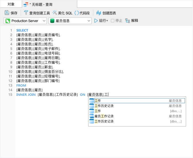Click the [工作编号] column on line 8

point(51,63)
